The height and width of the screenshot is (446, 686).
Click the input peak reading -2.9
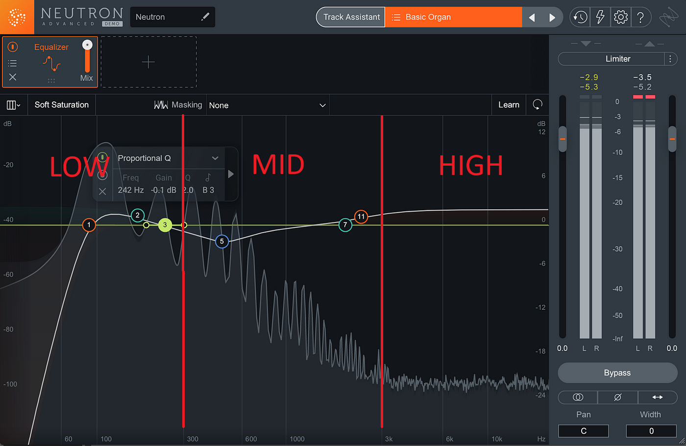coord(588,77)
